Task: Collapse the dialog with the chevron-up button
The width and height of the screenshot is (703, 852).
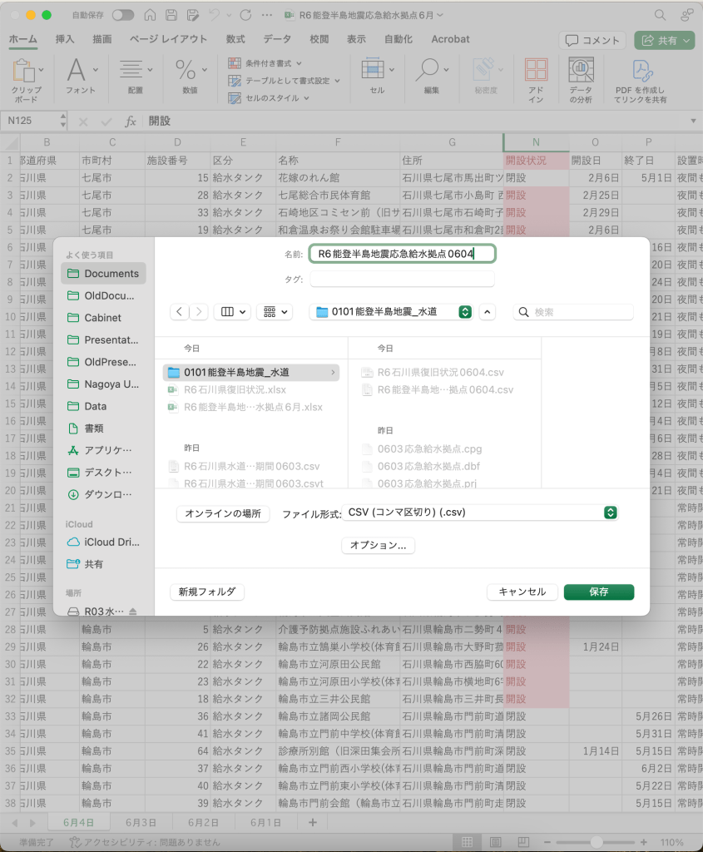Action: [488, 311]
